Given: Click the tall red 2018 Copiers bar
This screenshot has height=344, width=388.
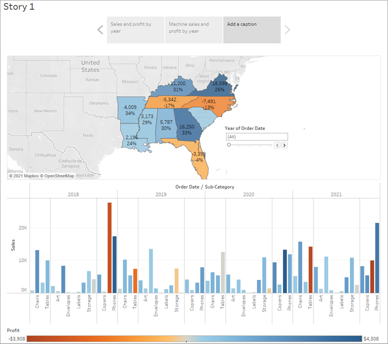Looking at the screenshot, I should coord(109,247).
